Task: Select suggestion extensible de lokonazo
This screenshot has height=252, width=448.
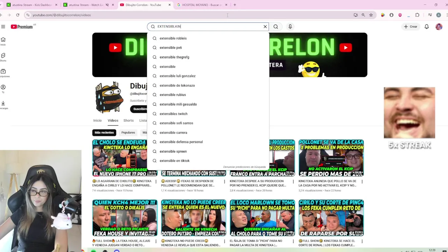Action: click(208, 85)
